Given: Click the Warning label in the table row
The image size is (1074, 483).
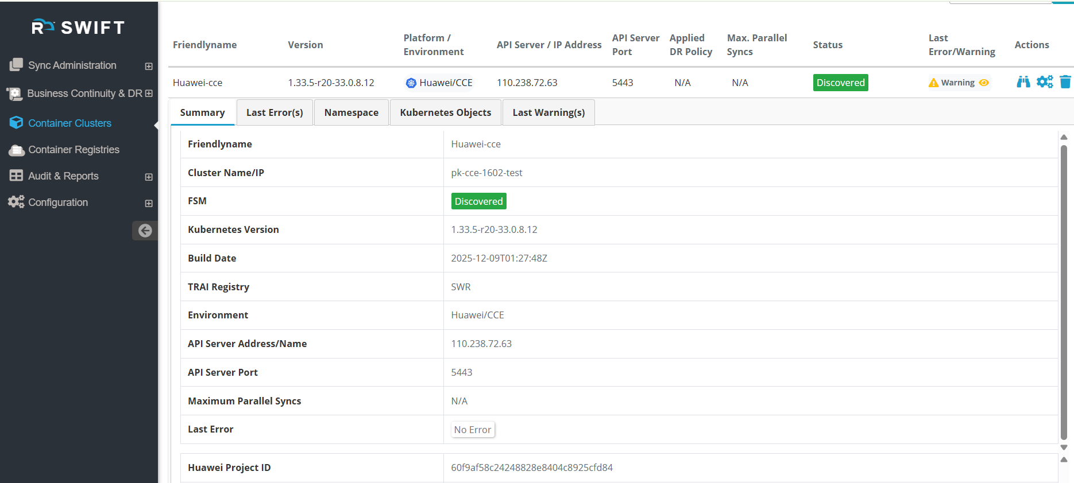Looking at the screenshot, I should pyautogui.click(x=957, y=83).
